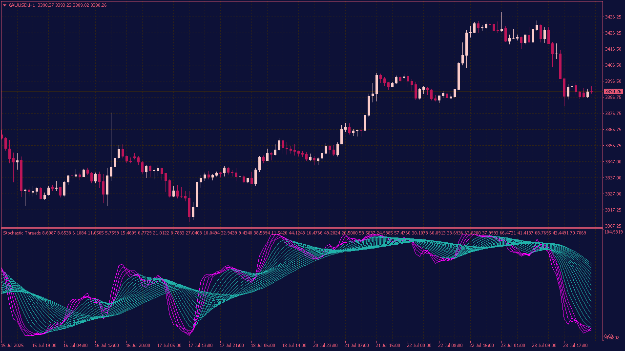Click the 3317.25 price scale label
Viewport: 625px width, 351px height.
click(x=613, y=210)
